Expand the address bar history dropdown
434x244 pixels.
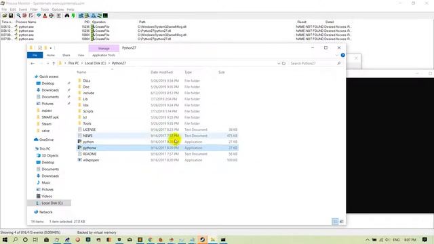[279, 63]
